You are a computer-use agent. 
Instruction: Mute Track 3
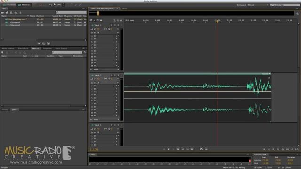(111, 125)
